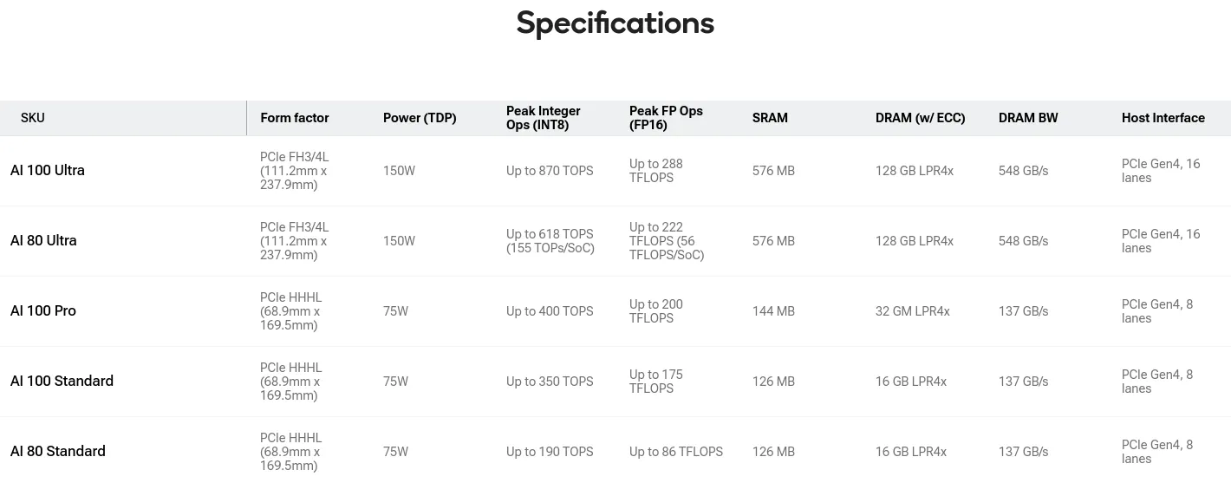Click the DRAM (w/ ECC) header
This screenshot has height=483, width=1231.
pyautogui.click(x=920, y=118)
